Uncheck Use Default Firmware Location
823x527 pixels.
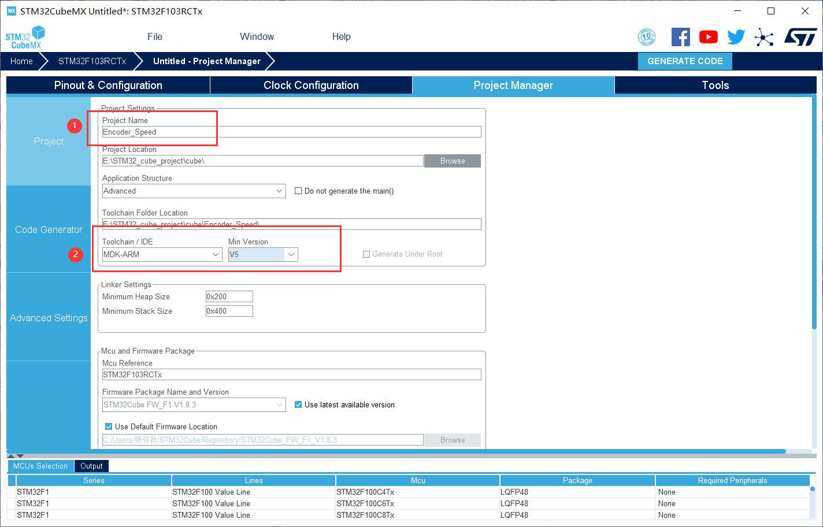[x=108, y=426]
